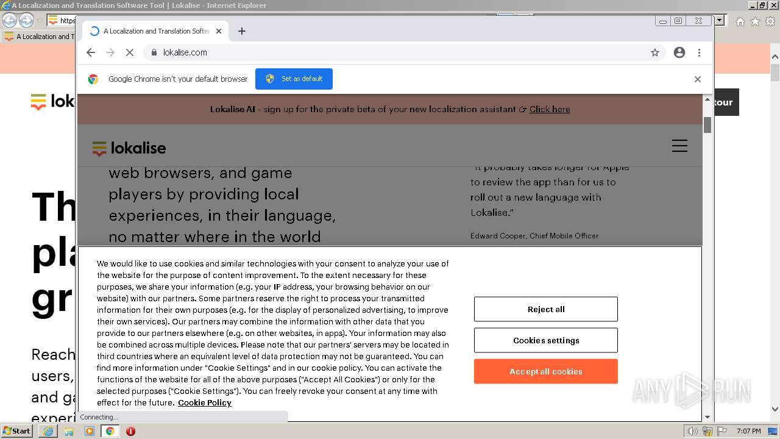Open the Chrome profile avatar menu
The image size is (780, 439).
pos(679,52)
